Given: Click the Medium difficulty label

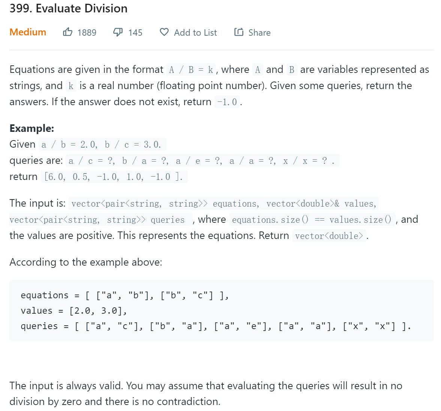Looking at the screenshot, I should tap(28, 32).
